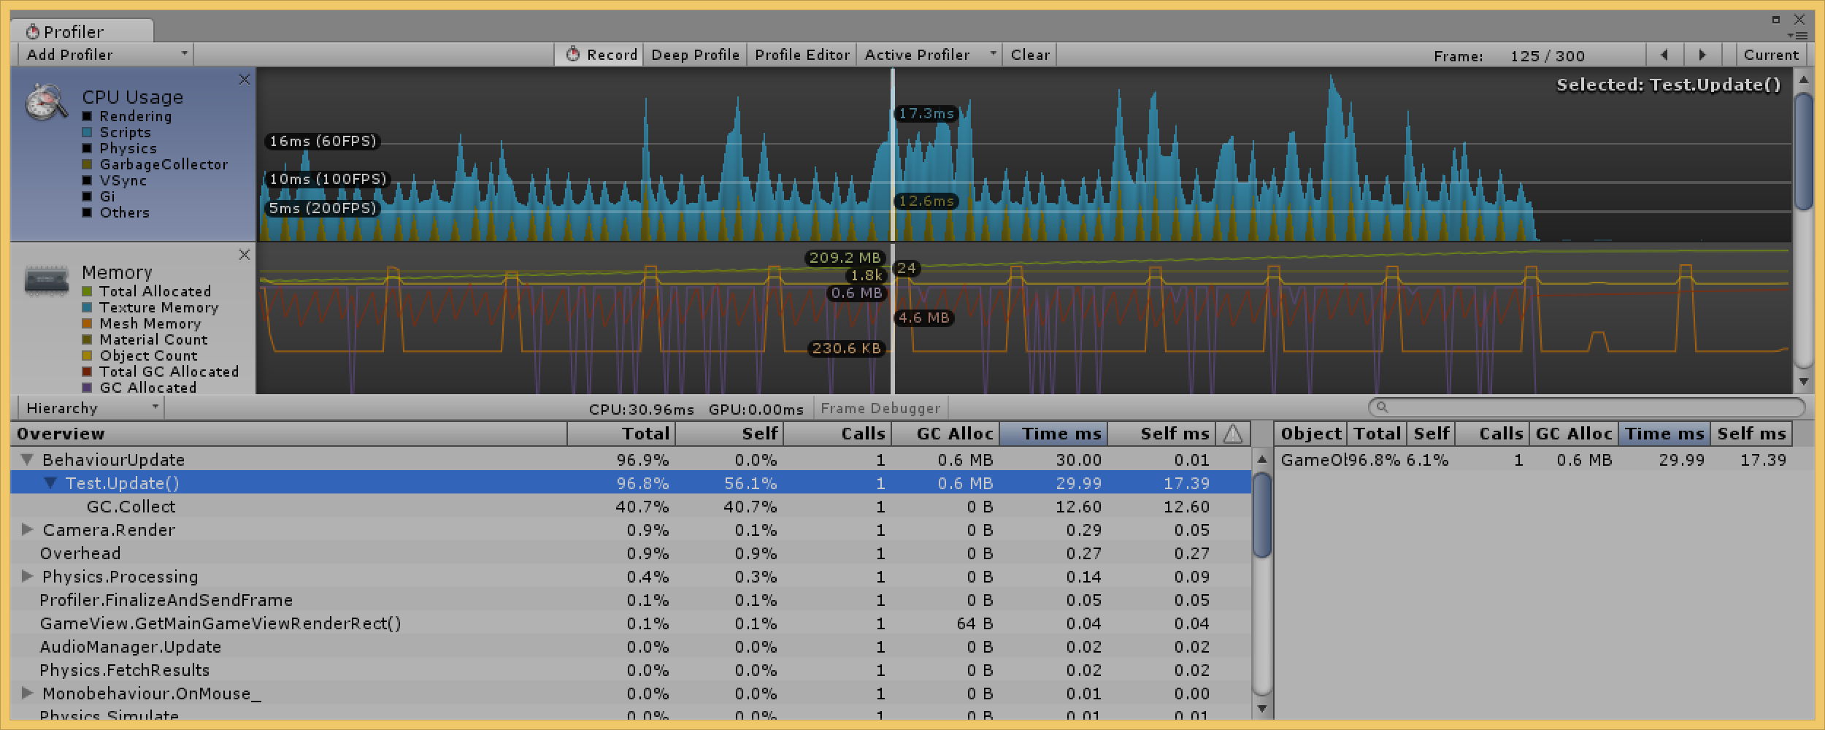Toggle GC Allocated swatch in Memory

pyautogui.click(x=87, y=388)
